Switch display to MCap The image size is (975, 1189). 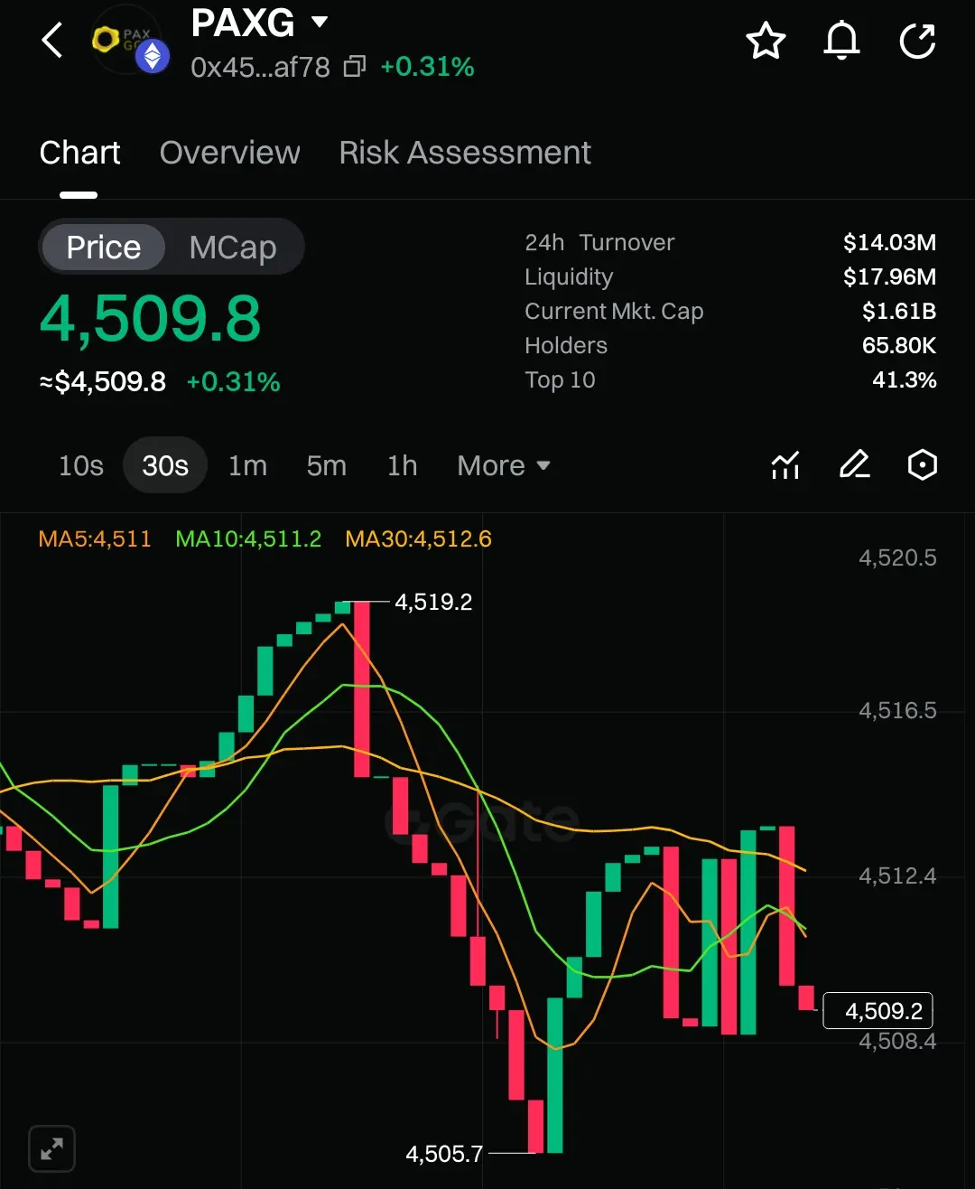[x=233, y=247]
